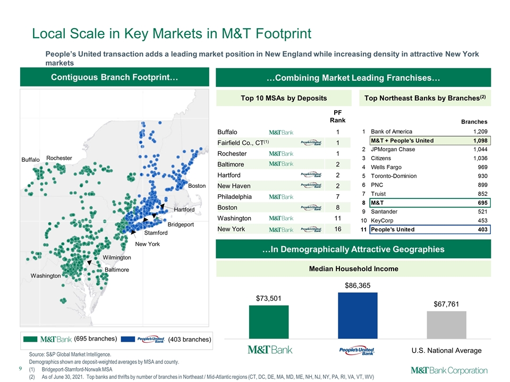Click the blue legend swatch for People's United
Screen dimensions: 510x382
(x=128, y=339)
